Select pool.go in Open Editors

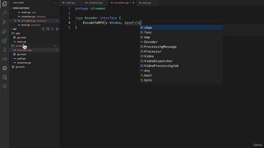point(26,25)
